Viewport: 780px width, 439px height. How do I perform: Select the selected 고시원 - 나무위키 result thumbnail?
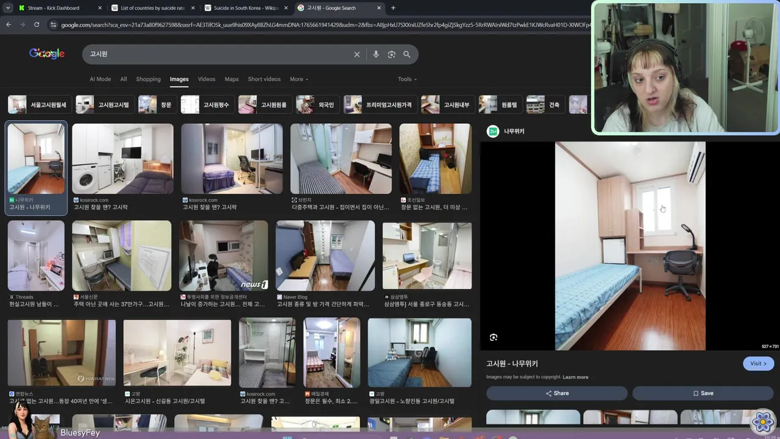[37, 159]
